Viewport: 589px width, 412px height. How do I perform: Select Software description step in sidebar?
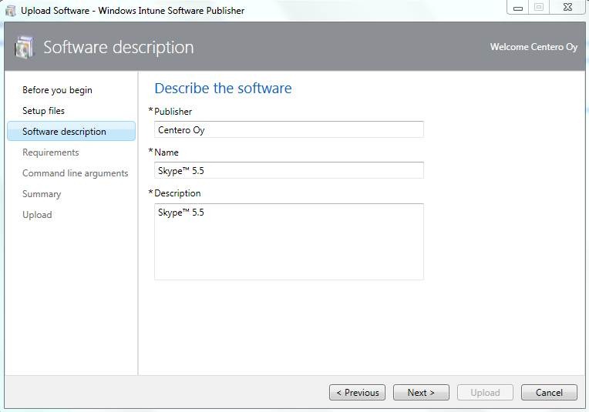pyautogui.click(x=72, y=132)
